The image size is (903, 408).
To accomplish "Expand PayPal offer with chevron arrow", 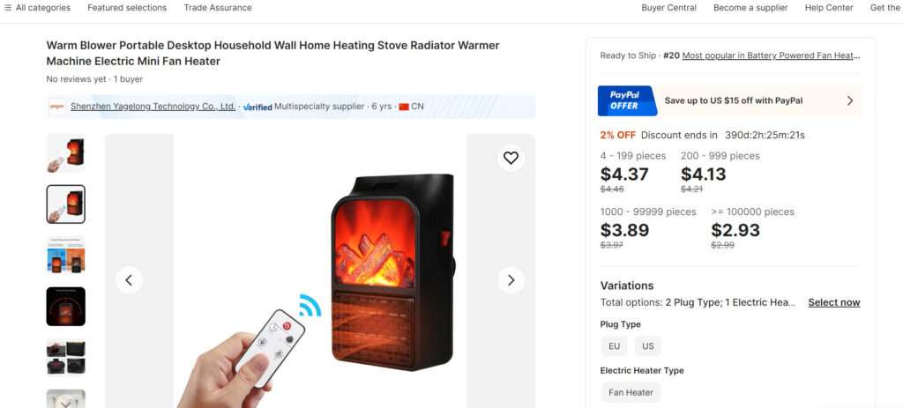I will tap(850, 100).
